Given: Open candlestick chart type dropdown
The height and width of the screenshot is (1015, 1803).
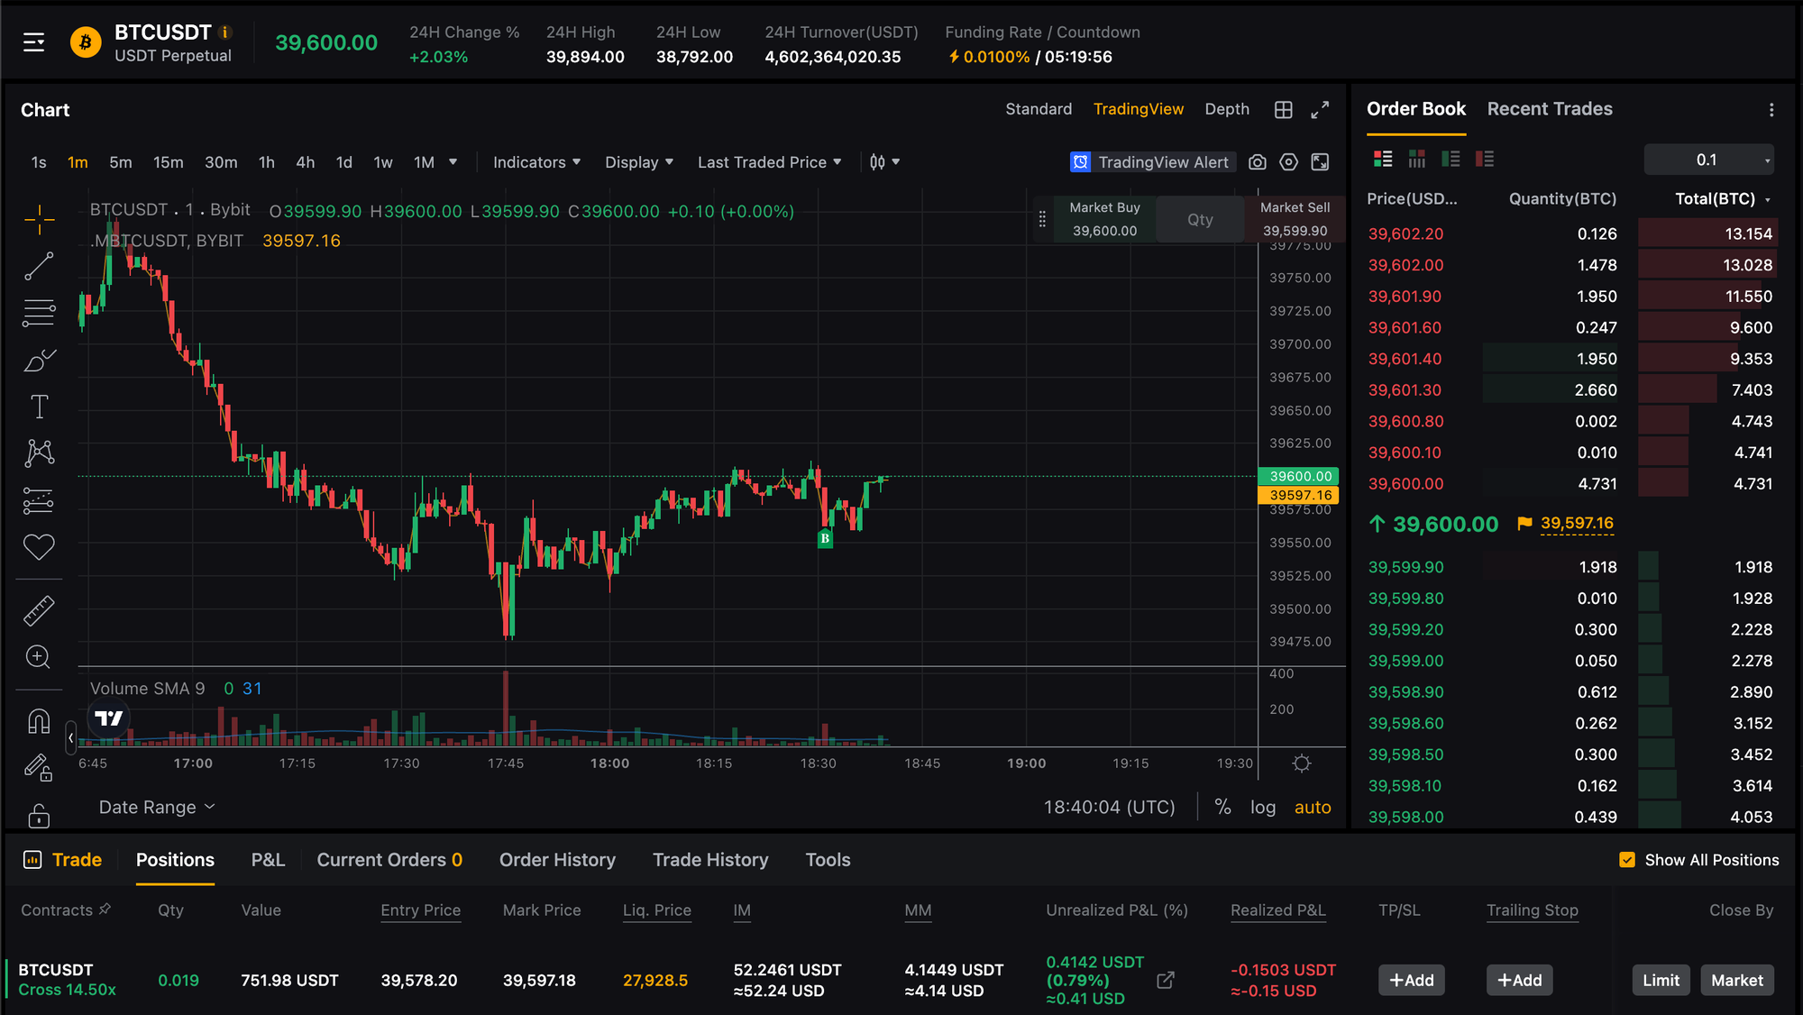Looking at the screenshot, I should (x=884, y=162).
